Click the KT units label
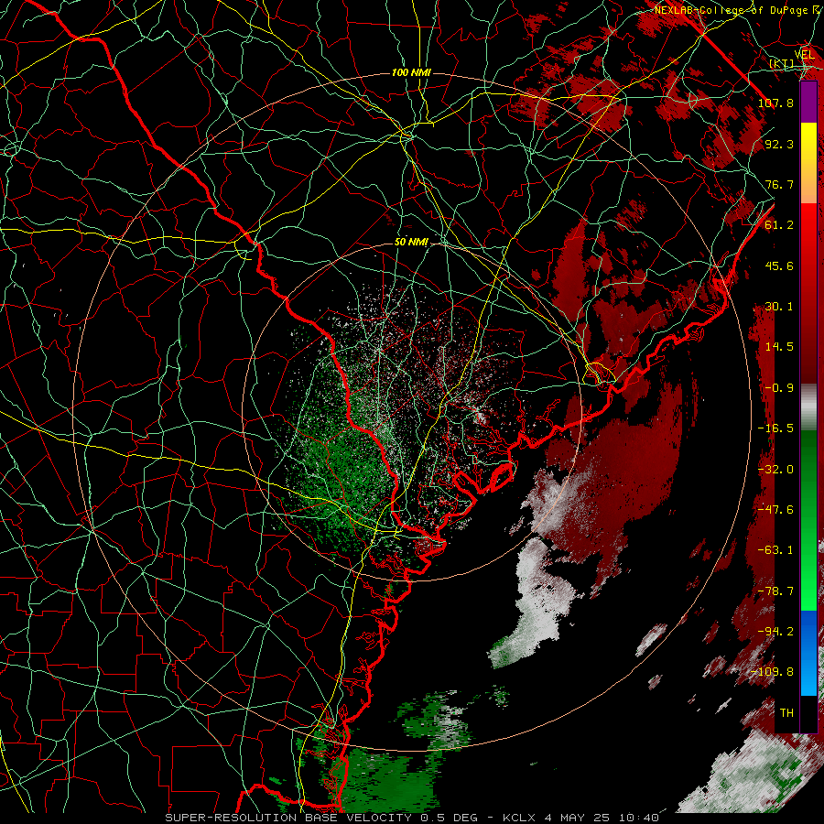824x824 pixels. 782,63
